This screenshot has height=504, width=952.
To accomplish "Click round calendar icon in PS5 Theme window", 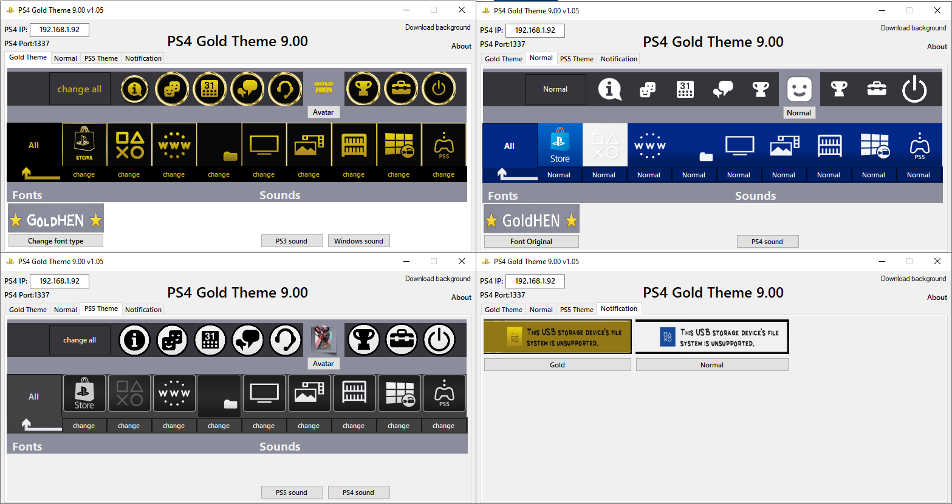I will point(210,340).
